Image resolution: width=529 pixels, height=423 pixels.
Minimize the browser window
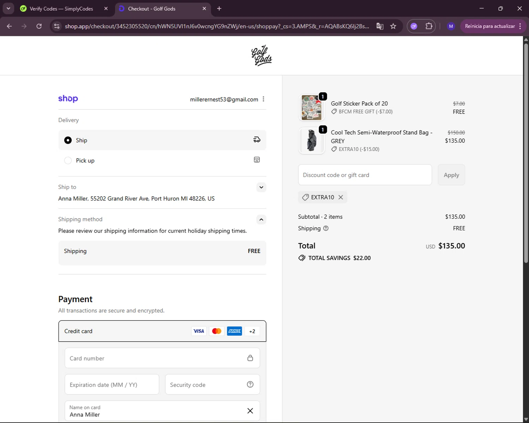[x=481, y=8]
